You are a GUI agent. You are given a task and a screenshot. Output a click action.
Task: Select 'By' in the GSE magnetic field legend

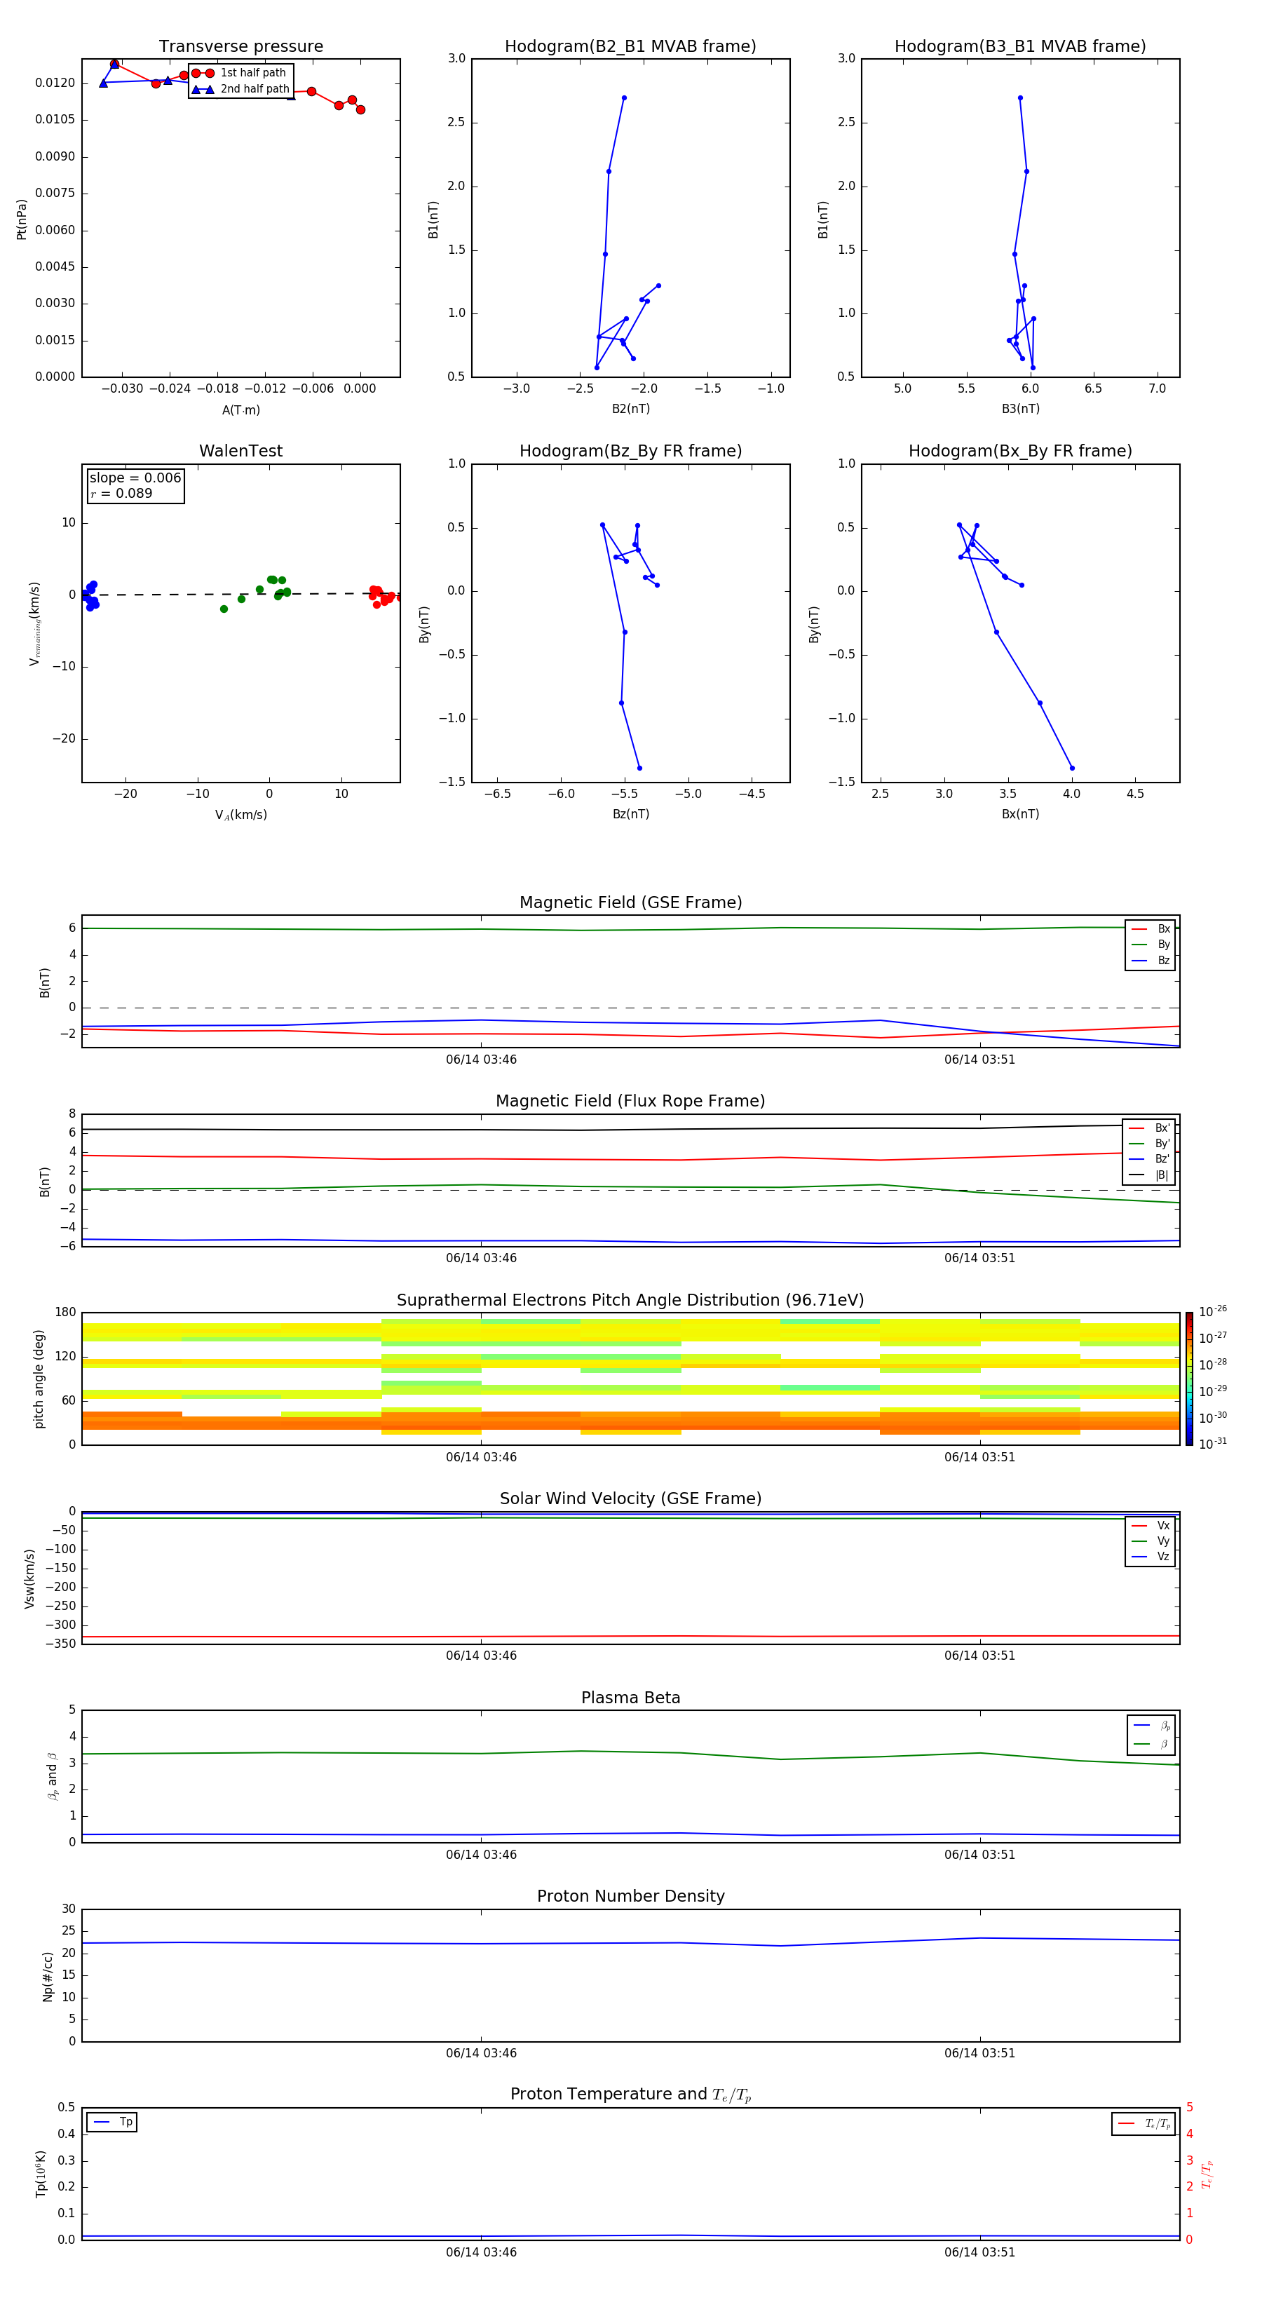pos(1151,944)
